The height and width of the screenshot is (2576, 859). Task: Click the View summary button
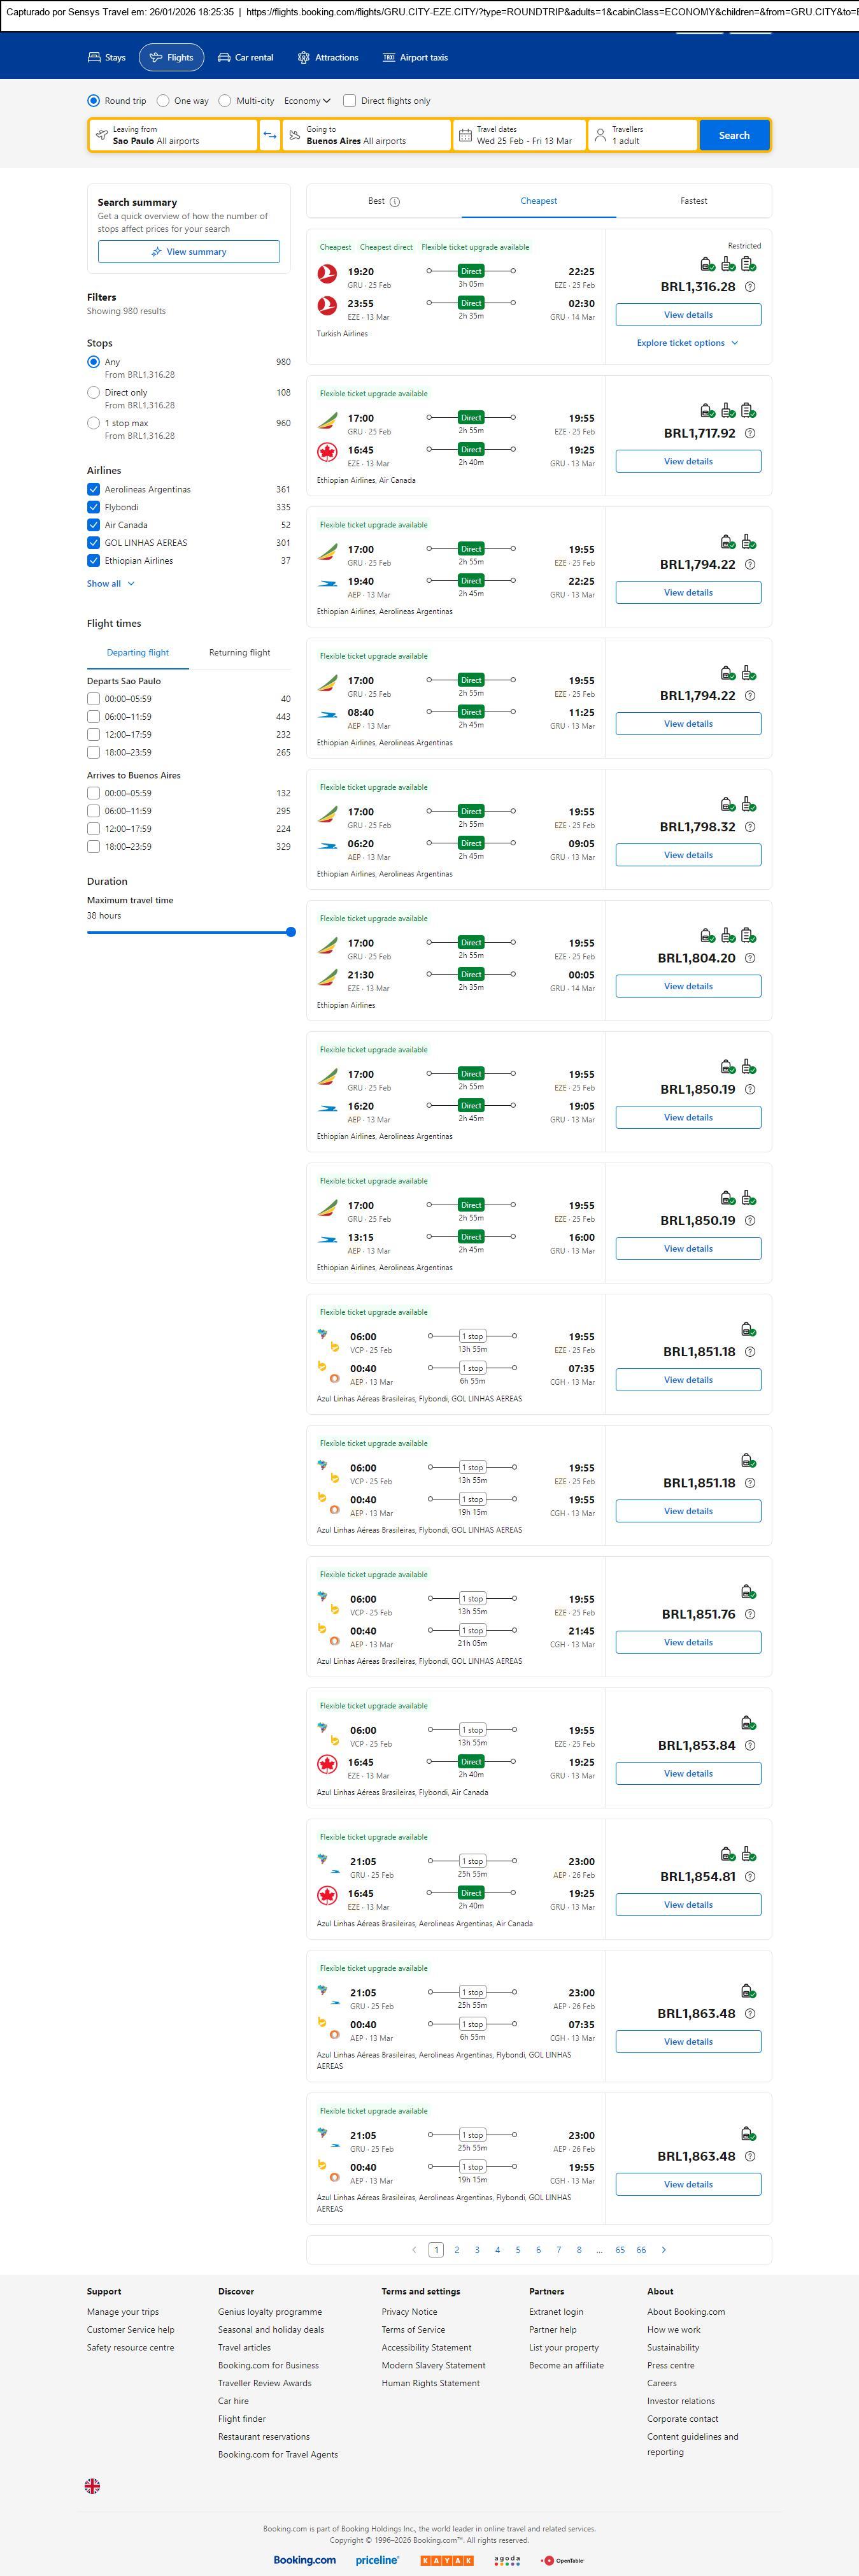coord(189,252)
